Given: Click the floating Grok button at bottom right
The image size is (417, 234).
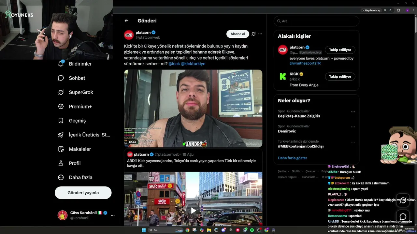Looking at the screenshot, I should tap(403, 200).
